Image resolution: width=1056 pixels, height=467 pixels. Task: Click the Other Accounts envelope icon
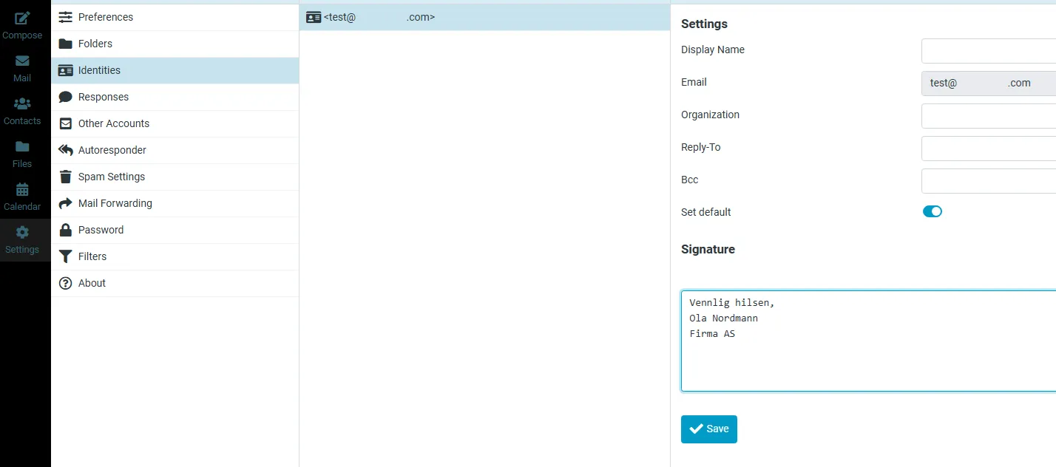66,123
